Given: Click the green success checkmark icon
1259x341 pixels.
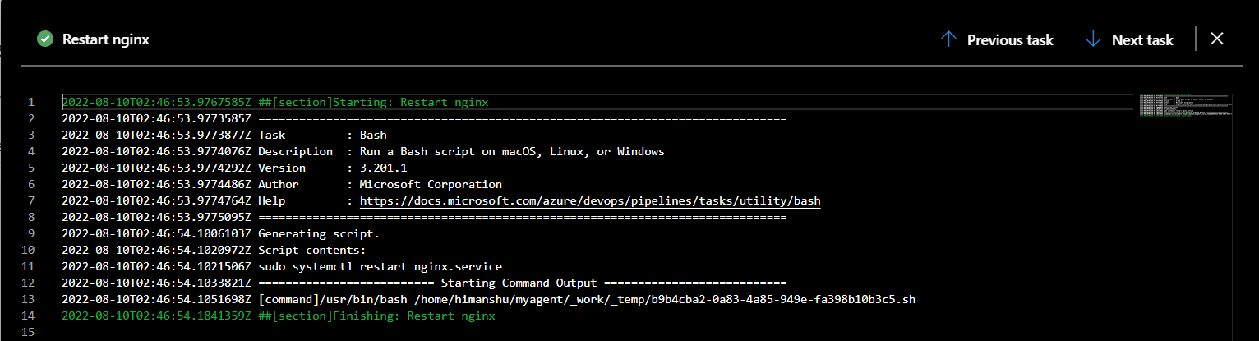Looking at the screenshot, I should [x=45, y=39].
